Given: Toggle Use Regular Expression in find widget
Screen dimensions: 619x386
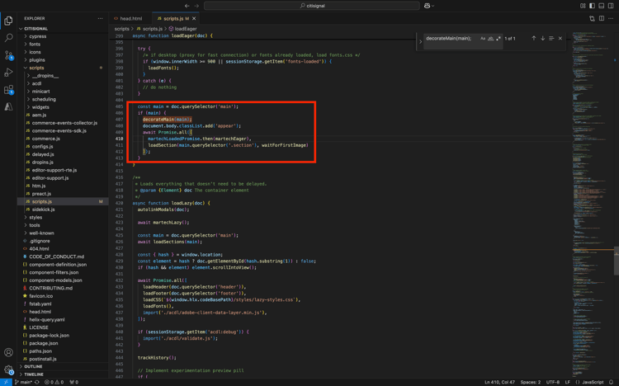Looking at the screenshot, I should click(499, 38).
